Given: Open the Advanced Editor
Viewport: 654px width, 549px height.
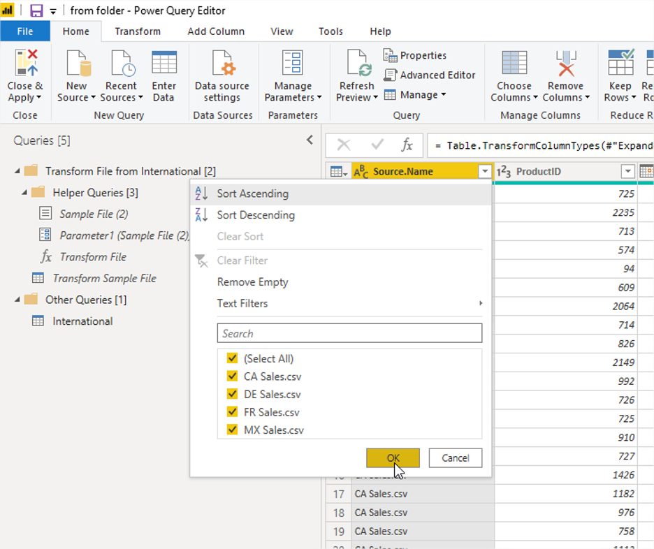Looking at the screenshot, I should click(430, 75).
